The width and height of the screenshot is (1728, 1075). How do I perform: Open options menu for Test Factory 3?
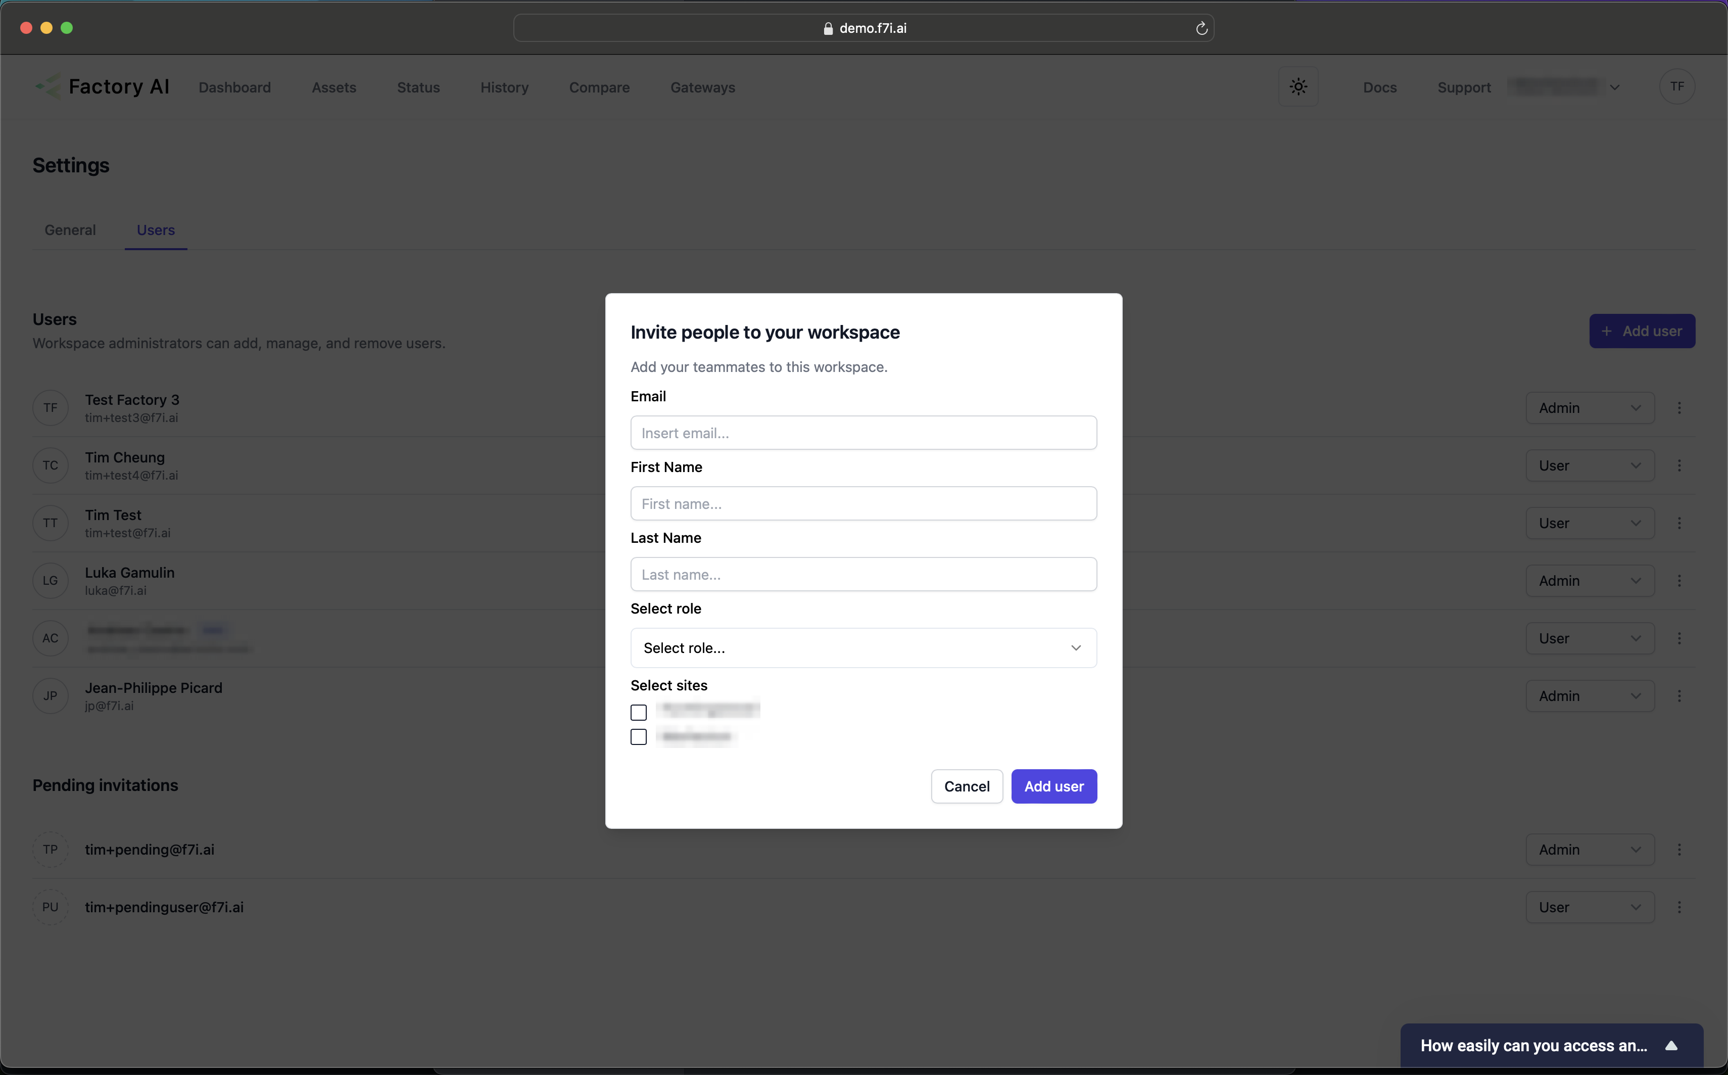[x=1679, y=408]
